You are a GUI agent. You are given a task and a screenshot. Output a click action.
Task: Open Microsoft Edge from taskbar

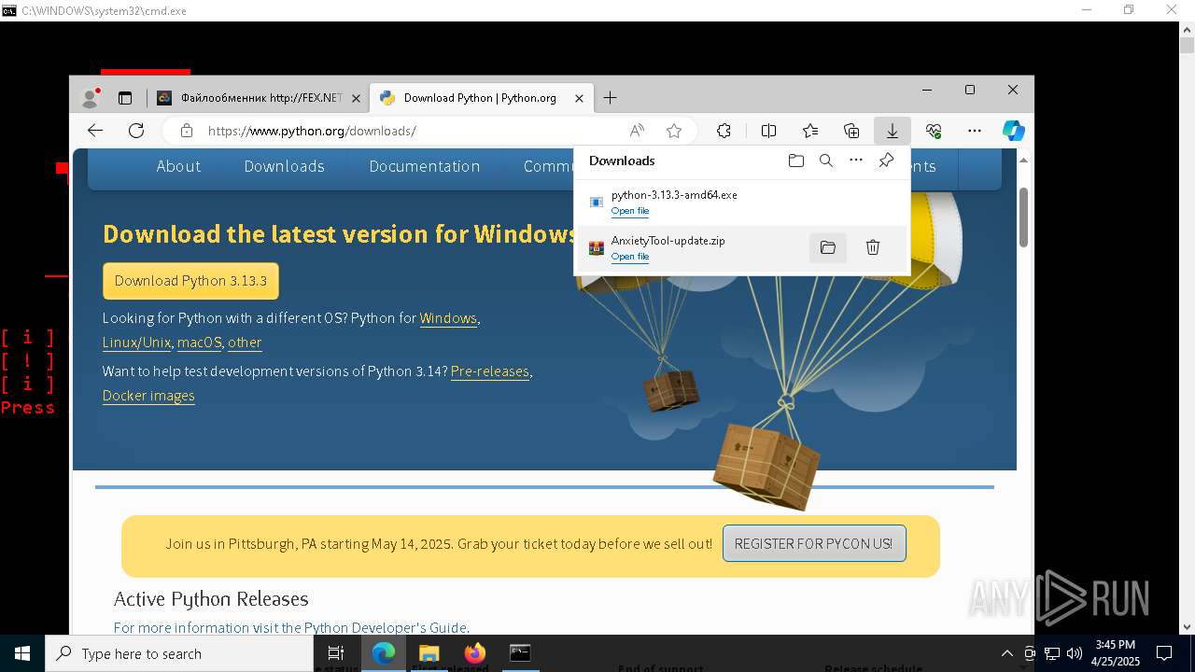[383, 653]
